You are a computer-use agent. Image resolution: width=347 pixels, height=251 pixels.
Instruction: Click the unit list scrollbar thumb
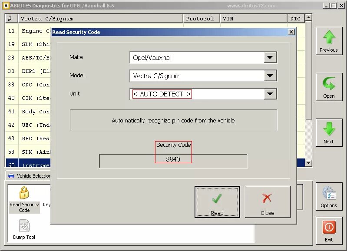click(x=308, y=70)
